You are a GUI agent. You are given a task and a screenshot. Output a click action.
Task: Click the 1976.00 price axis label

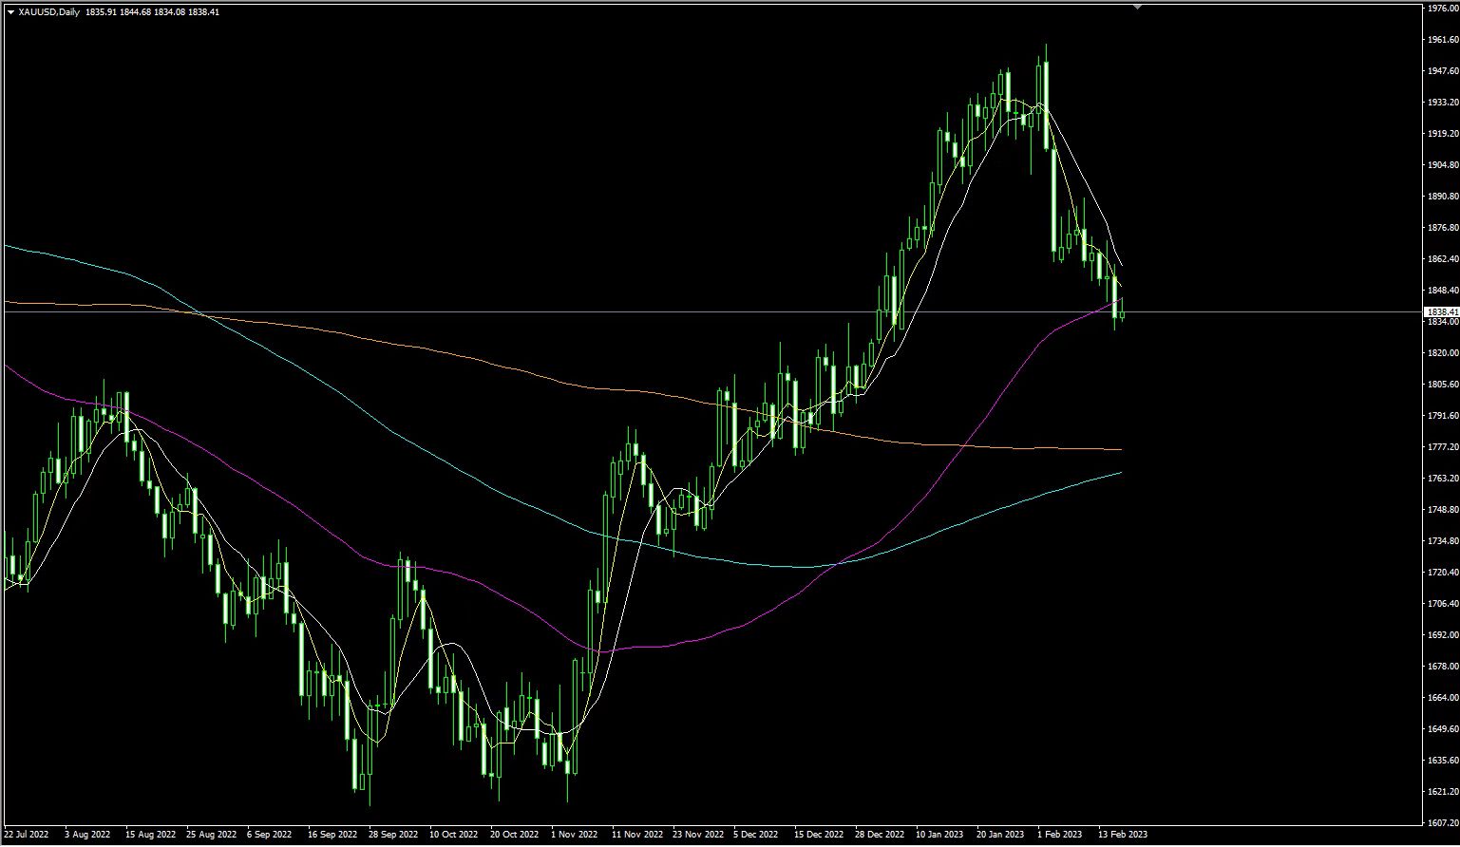(1441, 9)
